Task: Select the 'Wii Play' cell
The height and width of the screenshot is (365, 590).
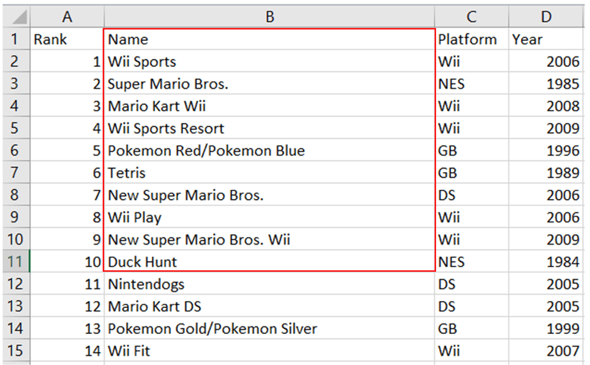Action: click(x=269, y=218)
